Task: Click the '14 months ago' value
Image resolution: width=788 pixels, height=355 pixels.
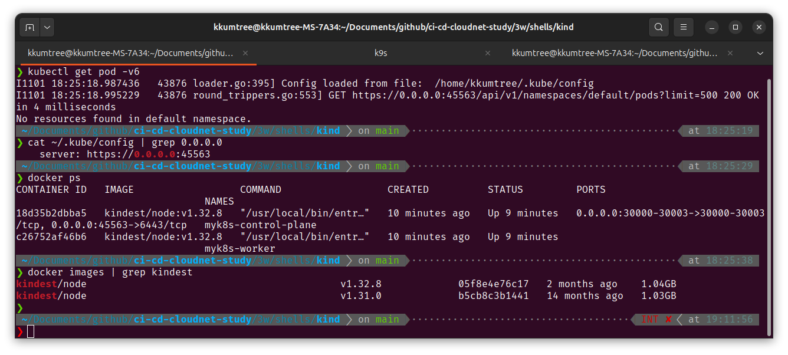Action: tap(585, 296)
